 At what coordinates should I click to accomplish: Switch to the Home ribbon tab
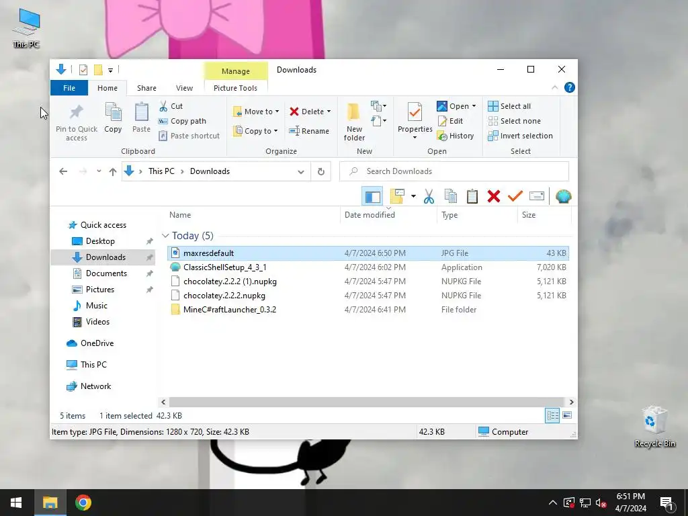point(107,88)
